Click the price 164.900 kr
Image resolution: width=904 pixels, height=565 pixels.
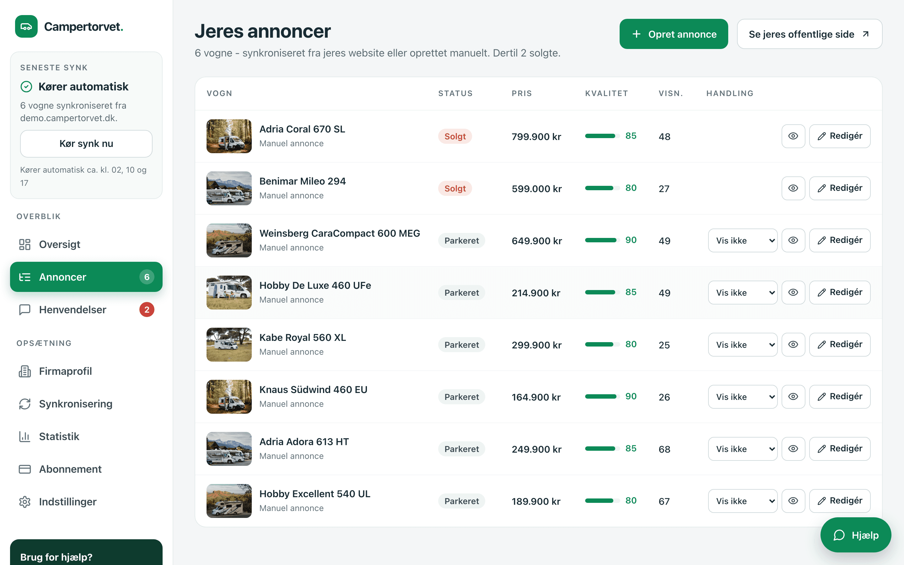click(536, 397)
